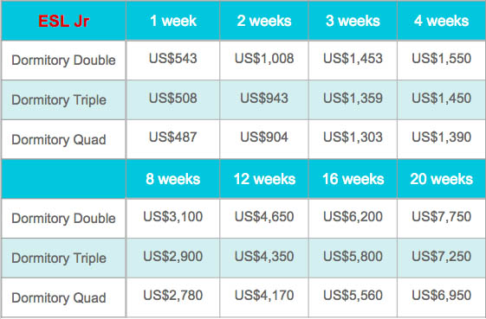This screenshot has height=319, width=486.
Task: Click the US$1,359 price cell
Action: click(x=353, y=99)
